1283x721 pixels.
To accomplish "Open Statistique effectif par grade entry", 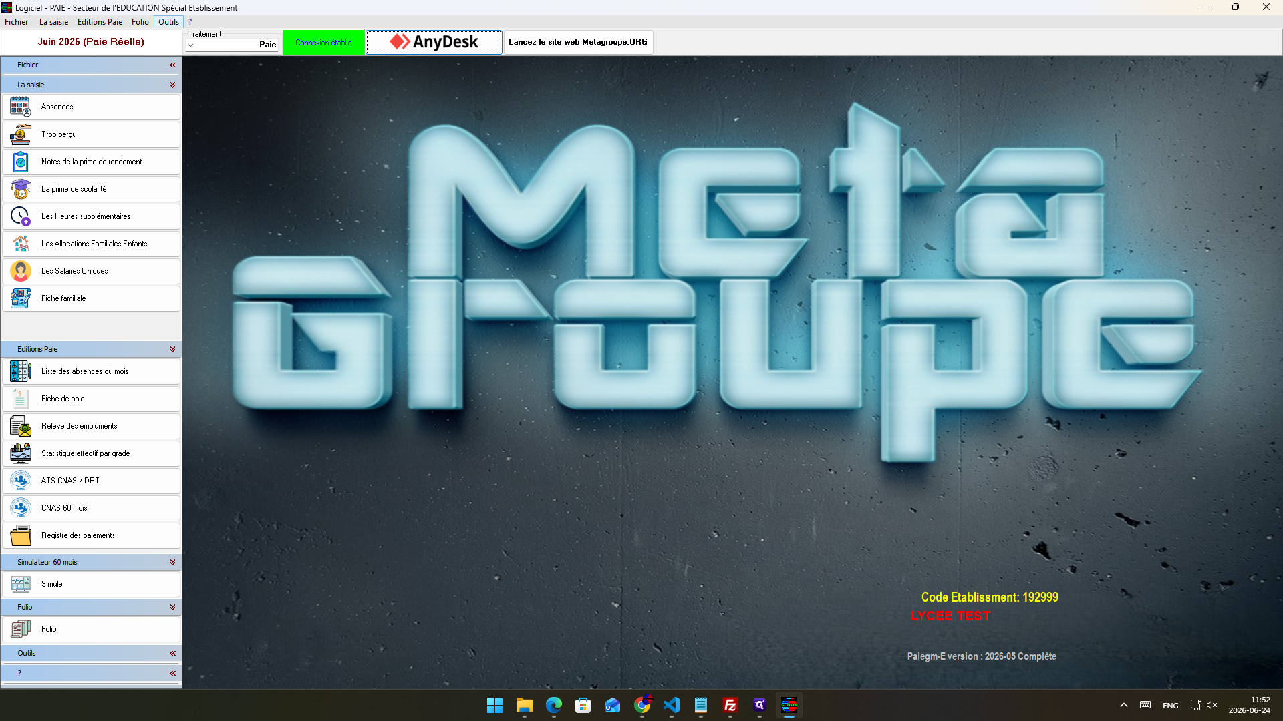I will pyautogui.click(x=91, y=453).
